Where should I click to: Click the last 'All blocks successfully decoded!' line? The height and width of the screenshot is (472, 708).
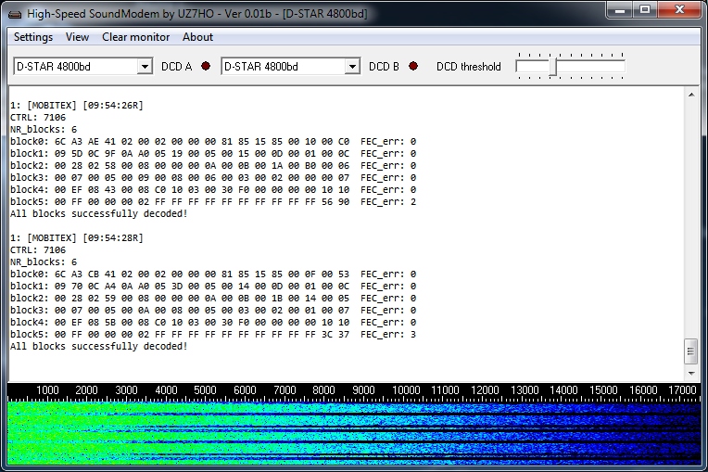pyautogui.click(x=98, y=347)
